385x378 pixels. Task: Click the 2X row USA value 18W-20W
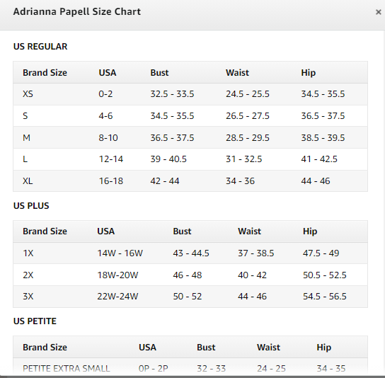[x=117, y=275]
